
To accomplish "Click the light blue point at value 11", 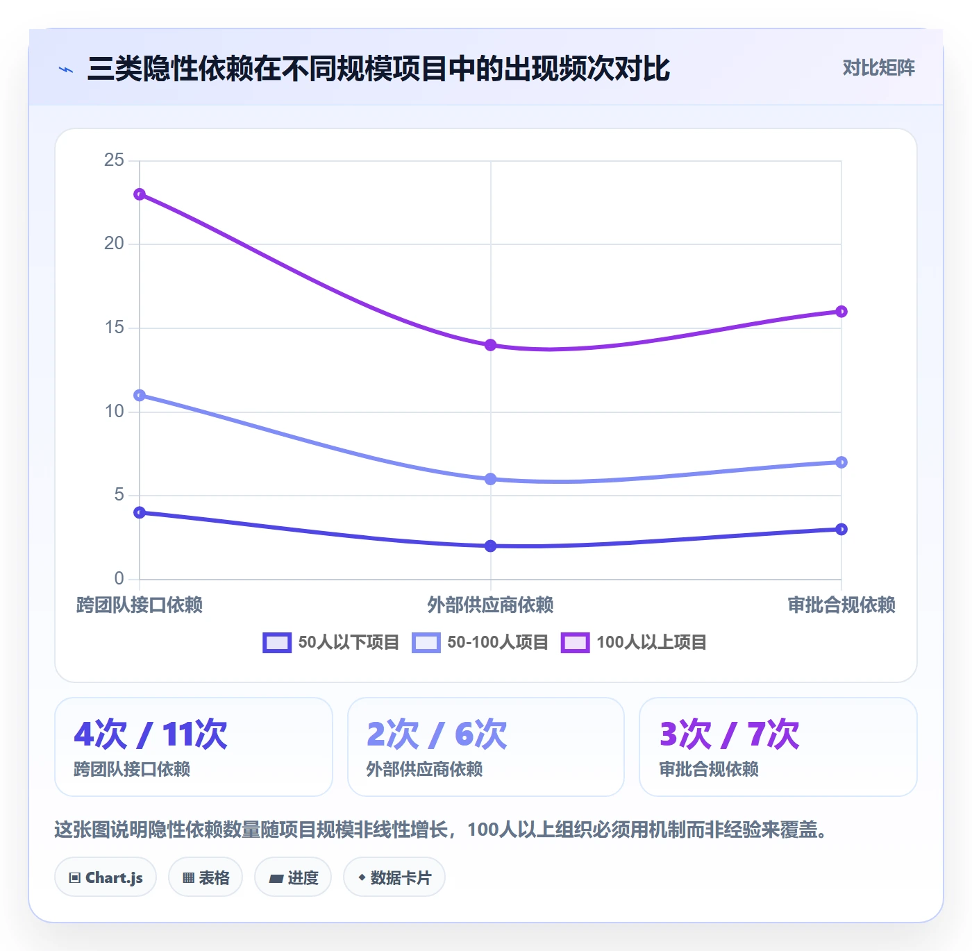I will click(140, 396).
